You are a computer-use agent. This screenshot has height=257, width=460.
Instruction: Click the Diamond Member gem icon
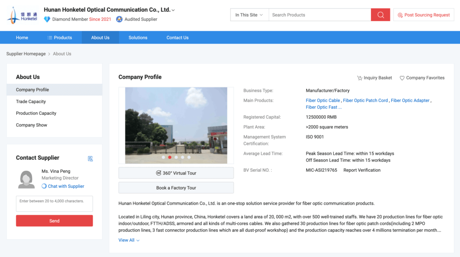tap(47, 19)
